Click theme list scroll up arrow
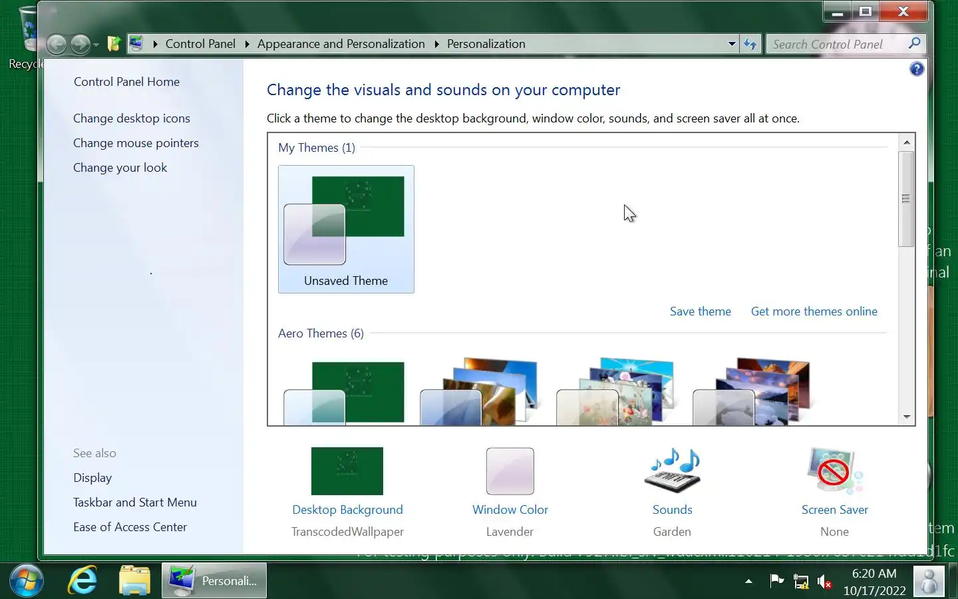 tap(906, 142)
